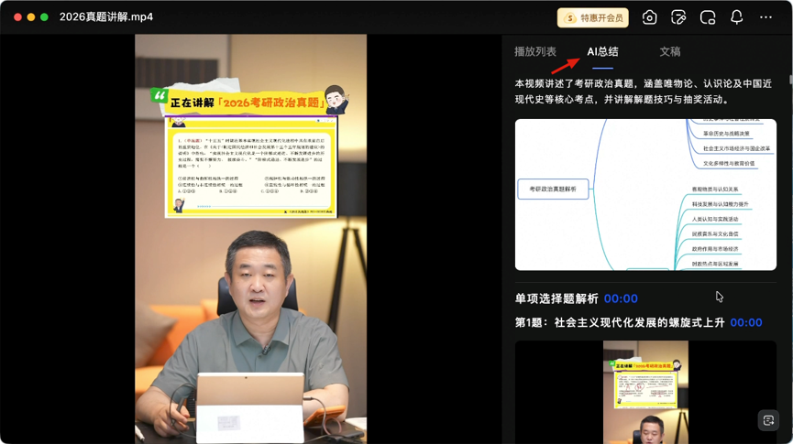Screen dimensions: 793x444
Task: Click the mind map root node 考研政治真题解析
Action: [x=553, y=189]
